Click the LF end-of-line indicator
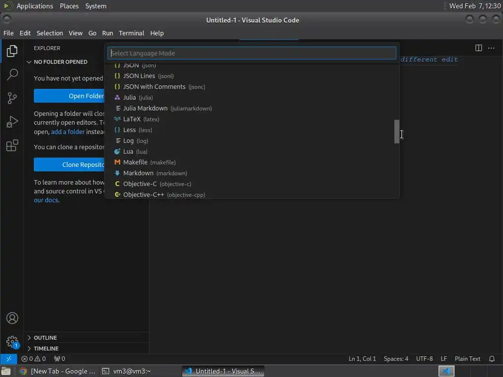This screenshot has width=503, height=377. click(444, 359)
